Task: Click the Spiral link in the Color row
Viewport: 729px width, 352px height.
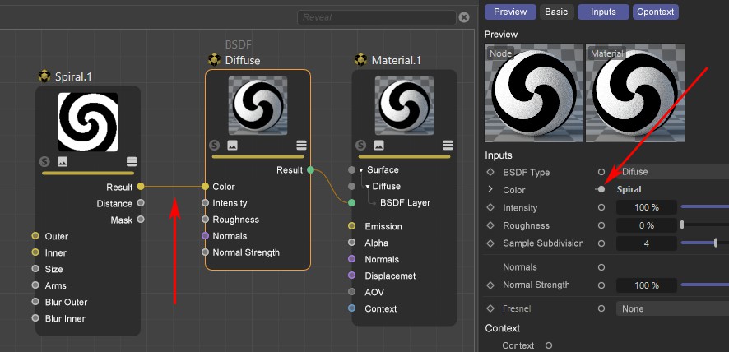Action: click(x=631, y=190)
